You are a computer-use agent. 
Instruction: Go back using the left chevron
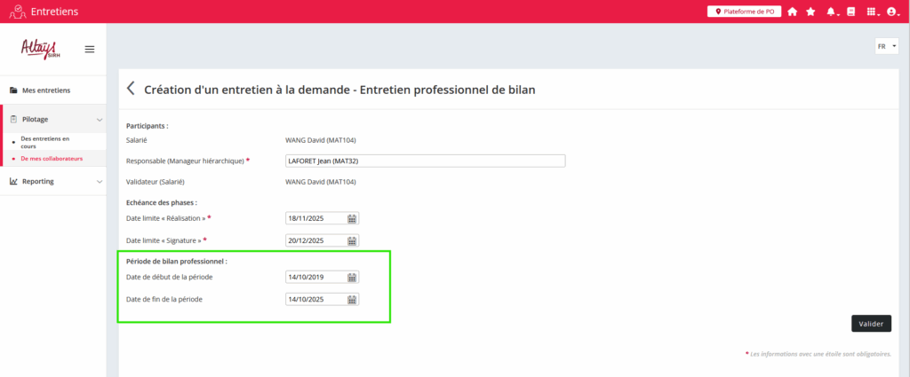[131, 89]
